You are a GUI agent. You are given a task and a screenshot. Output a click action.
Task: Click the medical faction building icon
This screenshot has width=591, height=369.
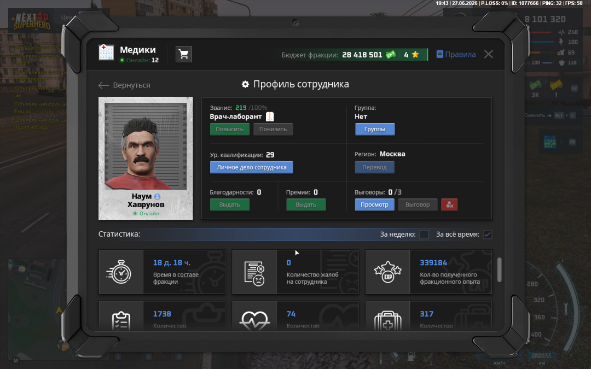click(106, 52)
